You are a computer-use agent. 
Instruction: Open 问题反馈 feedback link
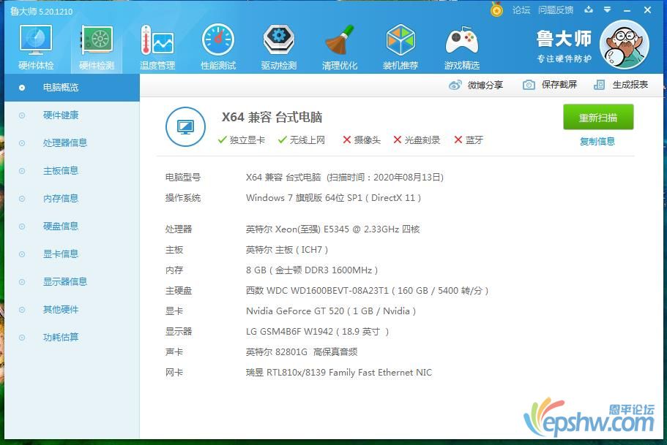coord(556,9)
